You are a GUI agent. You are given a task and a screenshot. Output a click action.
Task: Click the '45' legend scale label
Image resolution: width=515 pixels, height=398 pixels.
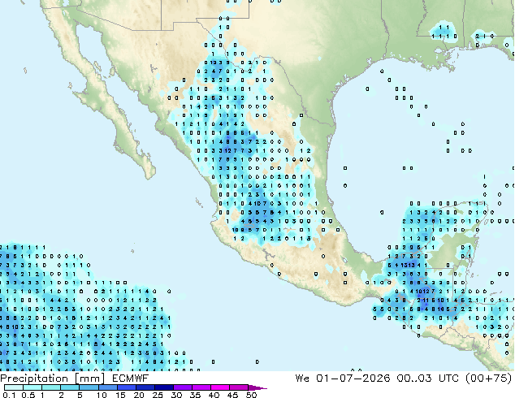tap(233, 395)
